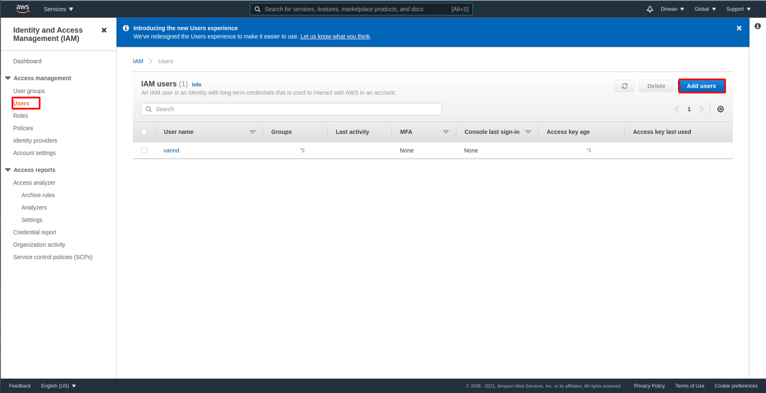Open the Services dropdown

(58, 9)
